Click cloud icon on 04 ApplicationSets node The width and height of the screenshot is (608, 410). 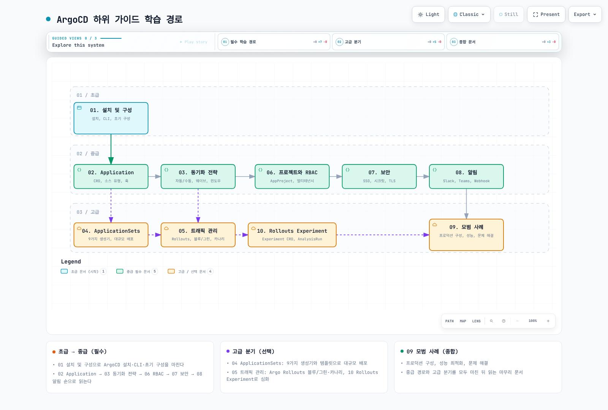click(x=79, y=229)
